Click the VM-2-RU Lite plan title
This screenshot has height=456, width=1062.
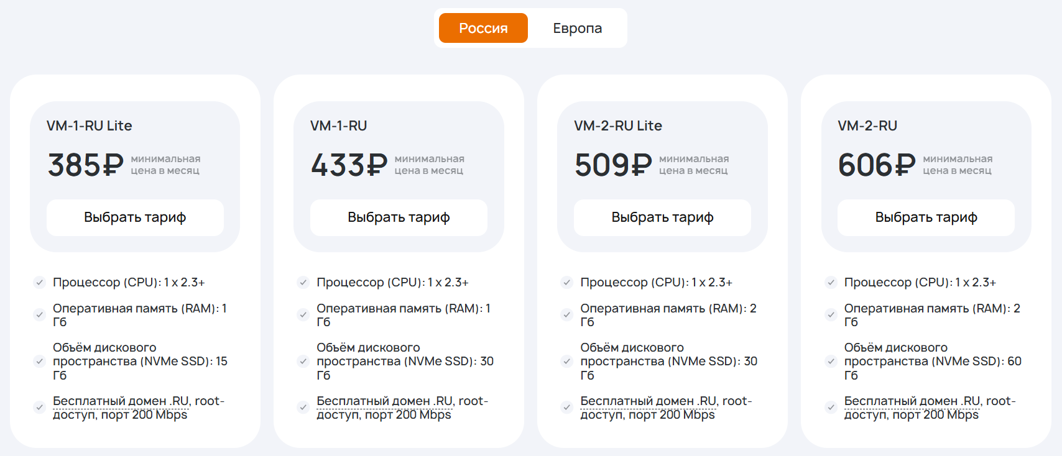(618, 125)
